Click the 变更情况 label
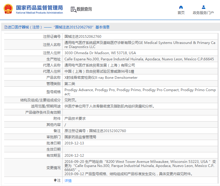Image resolution: width=220 pixels, height=186 pixels. 53,168
